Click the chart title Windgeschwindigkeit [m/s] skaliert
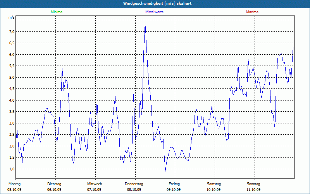The image size is (310, 194). point(157,3)
